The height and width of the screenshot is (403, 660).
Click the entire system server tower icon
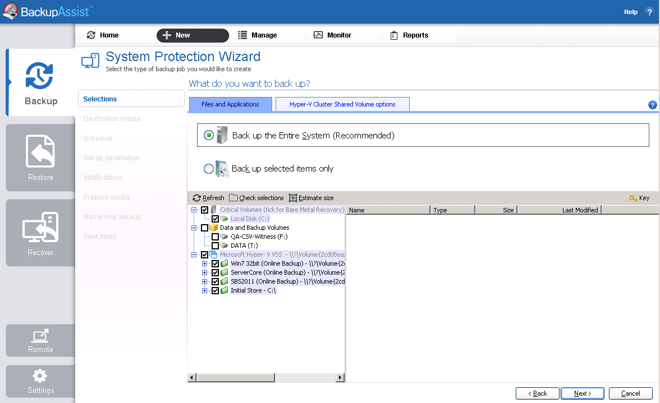pyautogui.click(x=222, y=135)
